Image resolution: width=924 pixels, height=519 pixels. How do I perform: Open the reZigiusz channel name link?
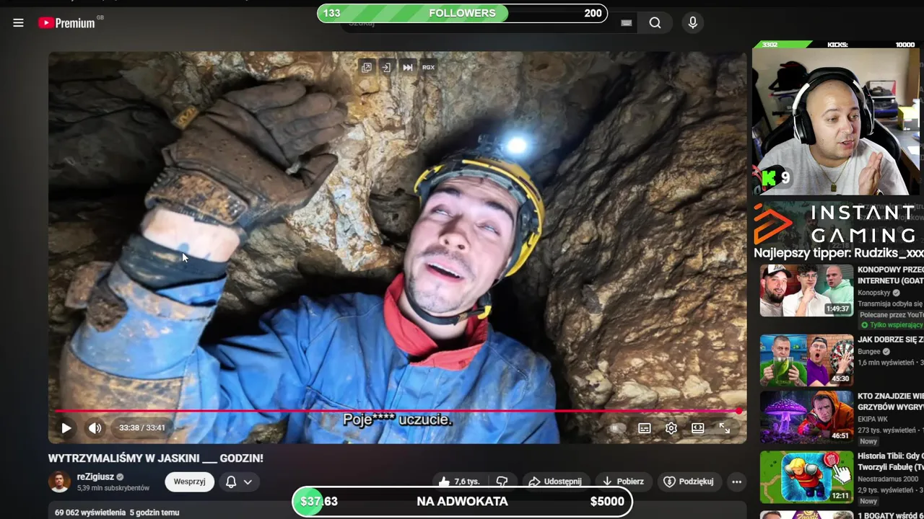(96, 476)
